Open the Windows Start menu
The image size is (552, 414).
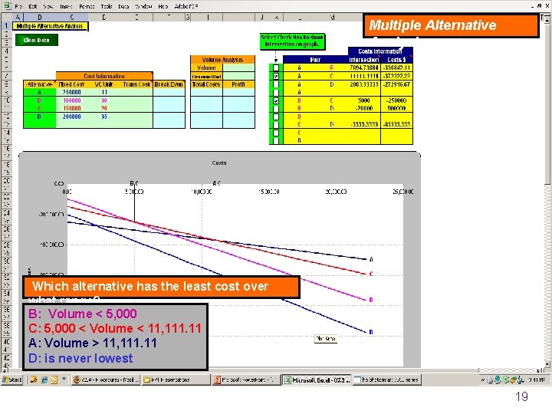pos(12,379)
